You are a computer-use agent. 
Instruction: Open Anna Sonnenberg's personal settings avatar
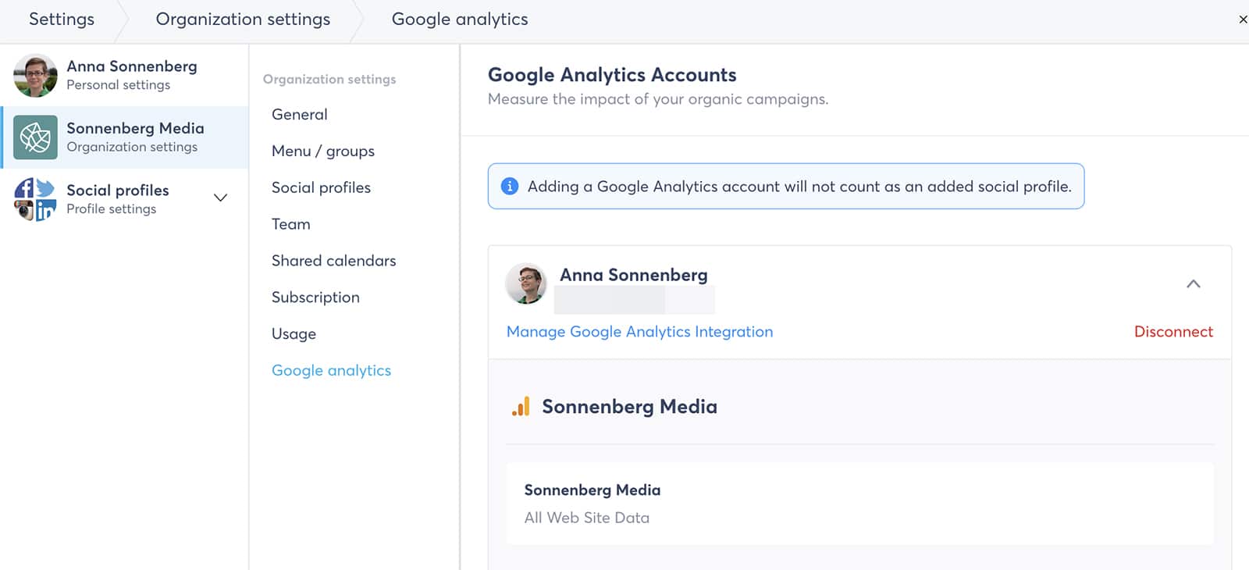point(36,75)
